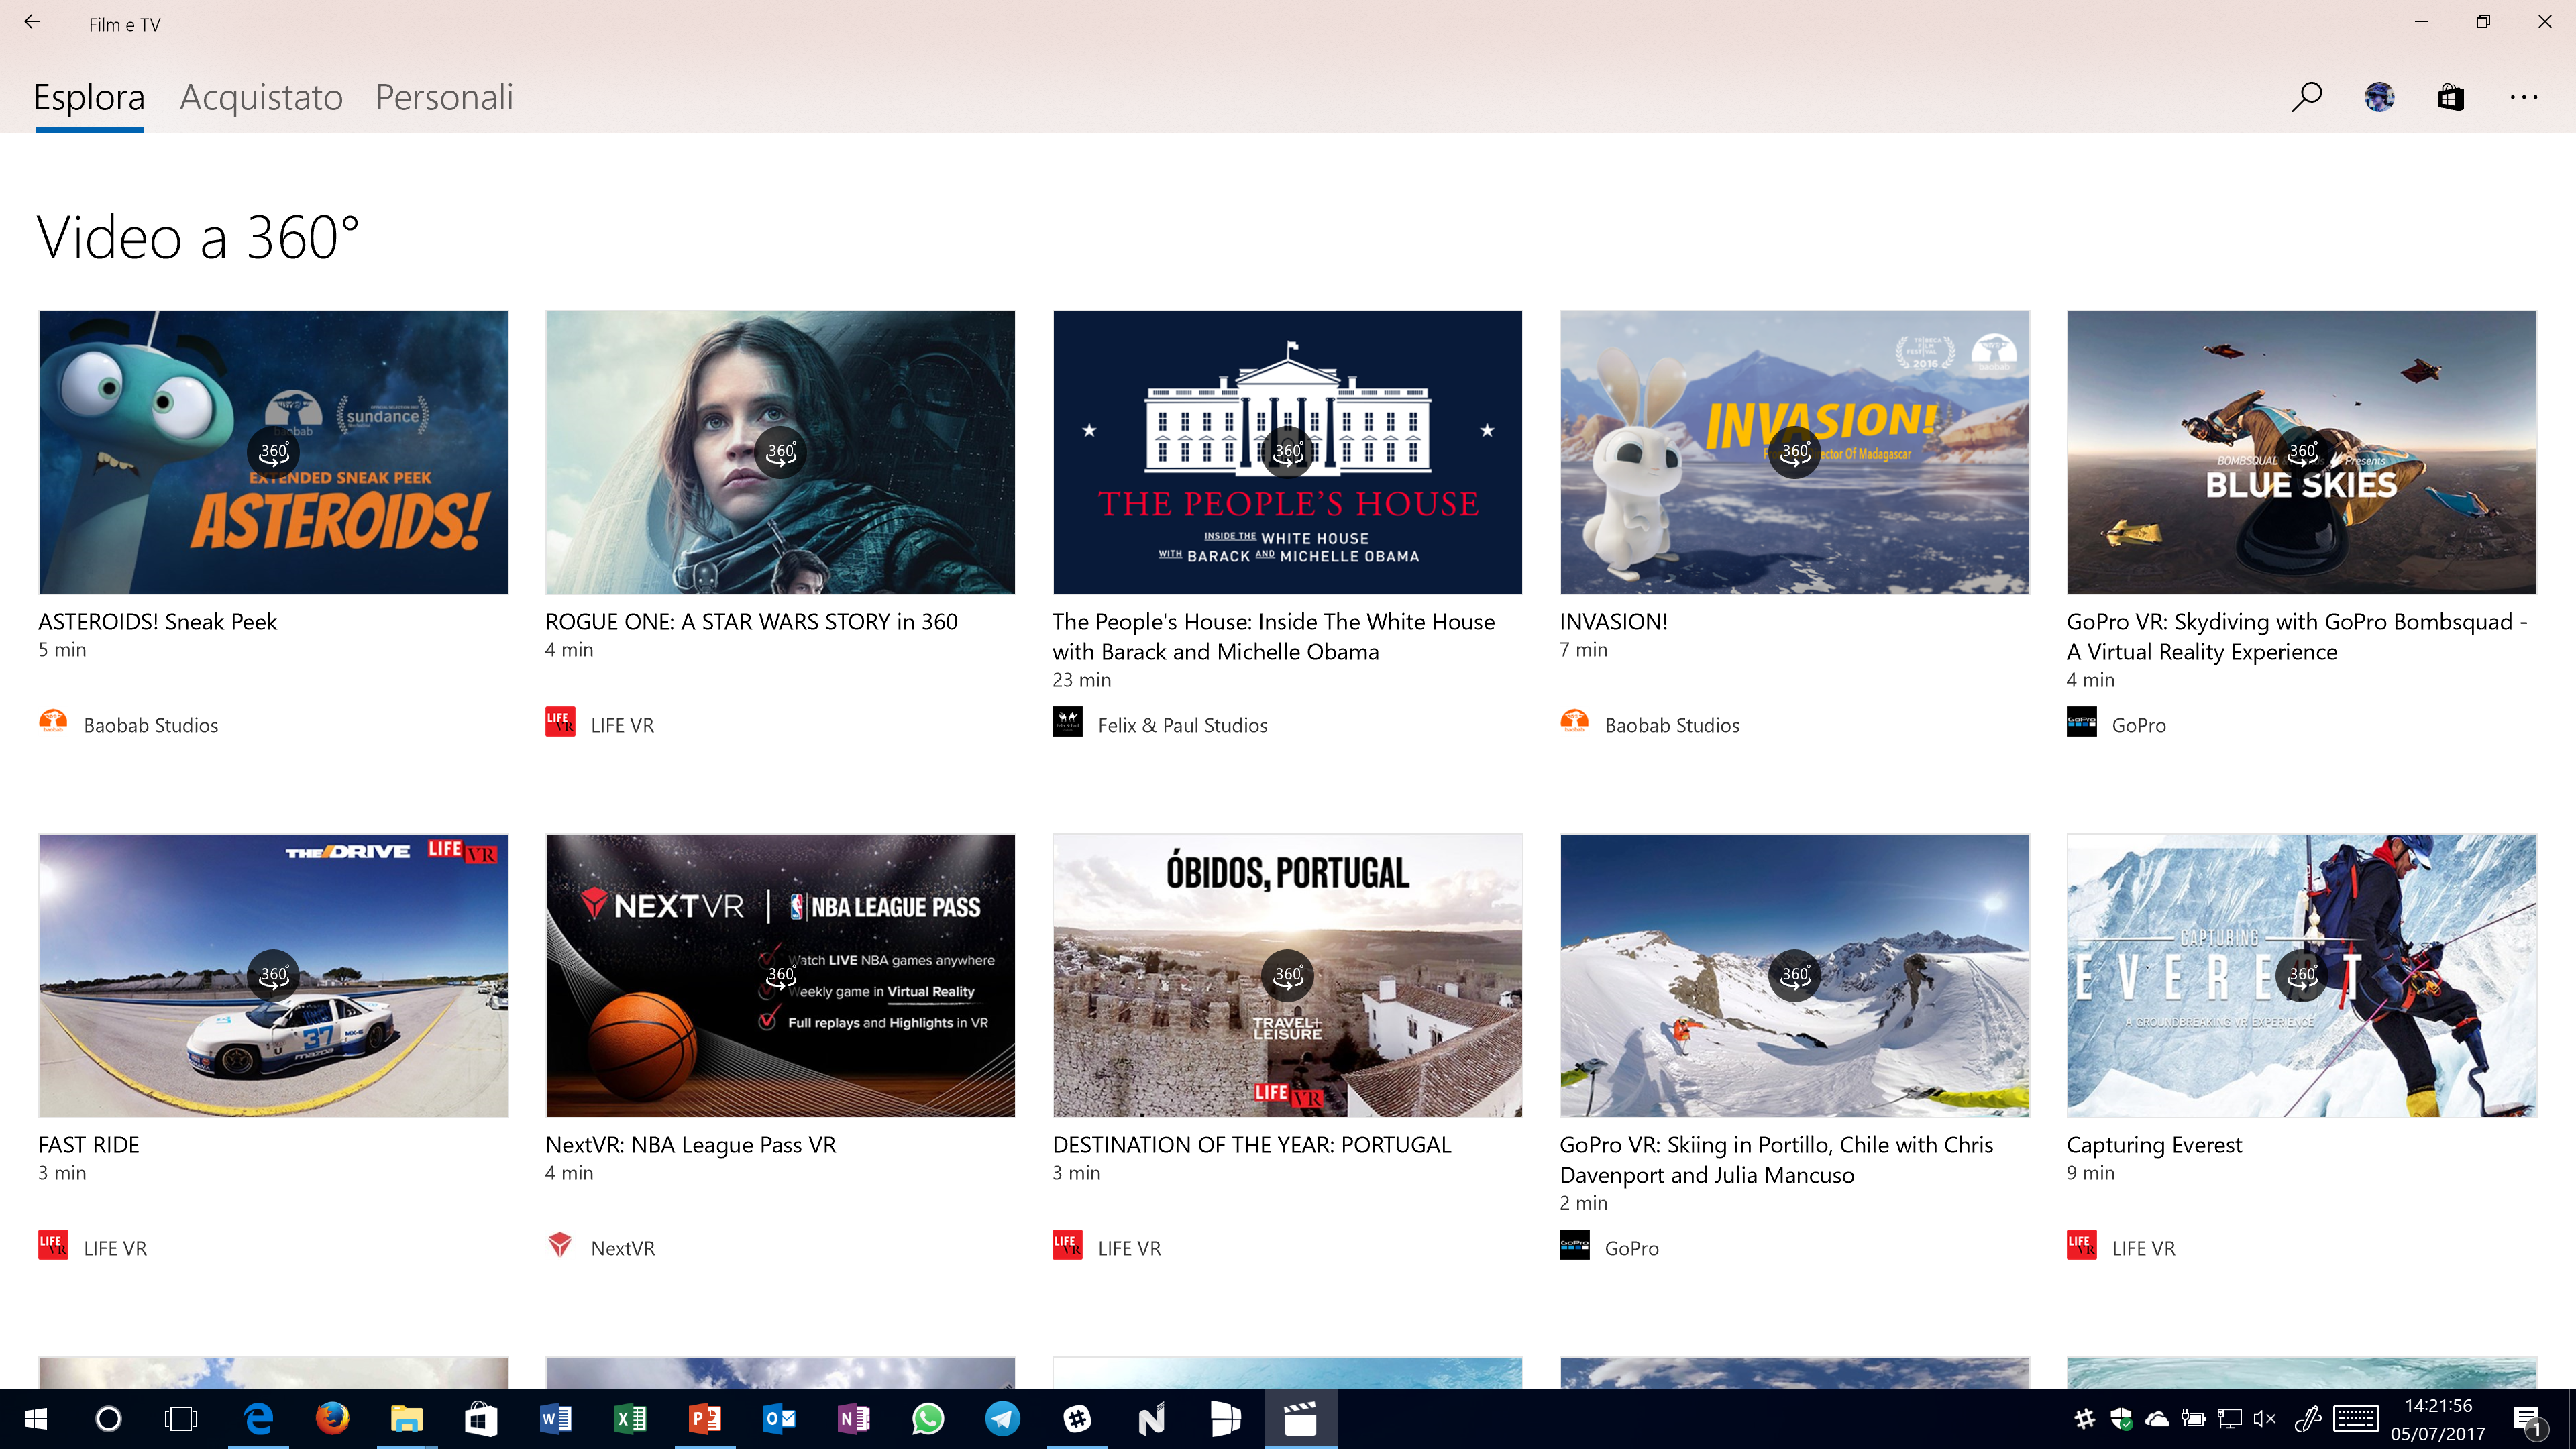Click The People's House video title
The width and height of the screenshot is (2576, 1449).
[x=1273, y=636]
